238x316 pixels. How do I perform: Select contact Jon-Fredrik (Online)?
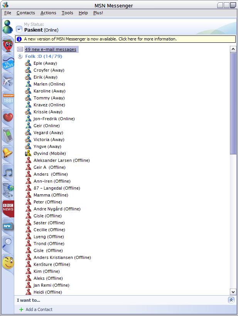pyautogui.click(x=54, y=119)
